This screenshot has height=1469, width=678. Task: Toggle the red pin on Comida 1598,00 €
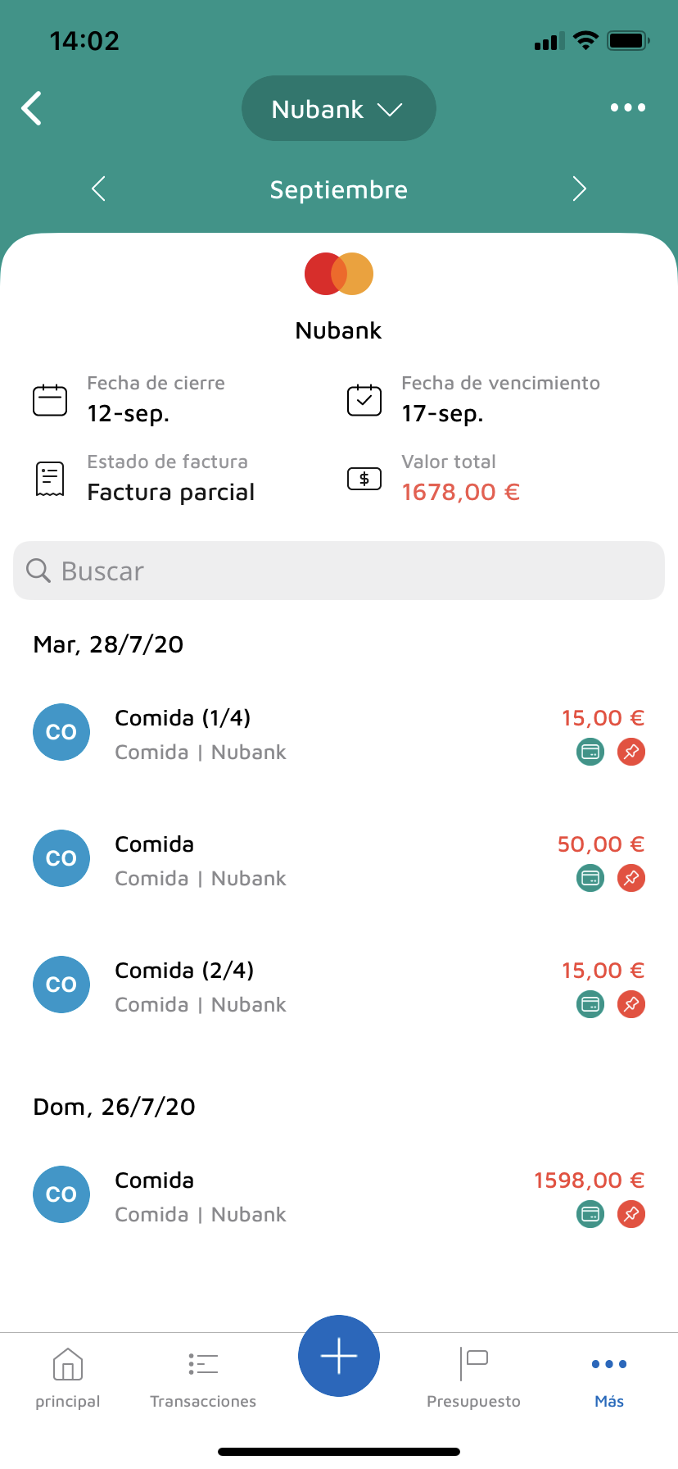click(631, 1214)
